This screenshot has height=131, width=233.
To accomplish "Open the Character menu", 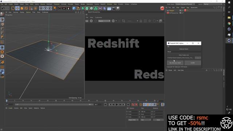I will point(57,4).
